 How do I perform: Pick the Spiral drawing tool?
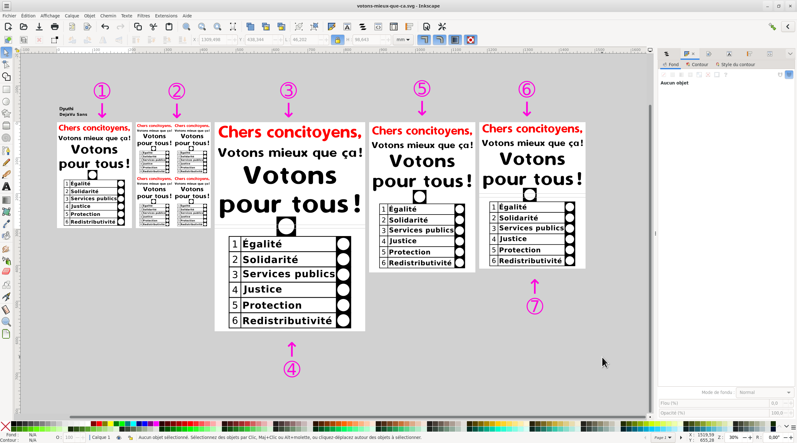[x=6, y=138]
